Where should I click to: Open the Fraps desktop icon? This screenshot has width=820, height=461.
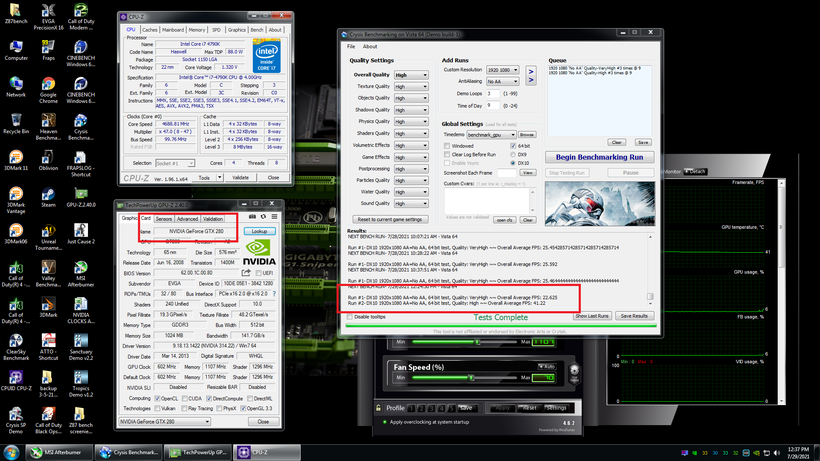[x=48, y=50]
